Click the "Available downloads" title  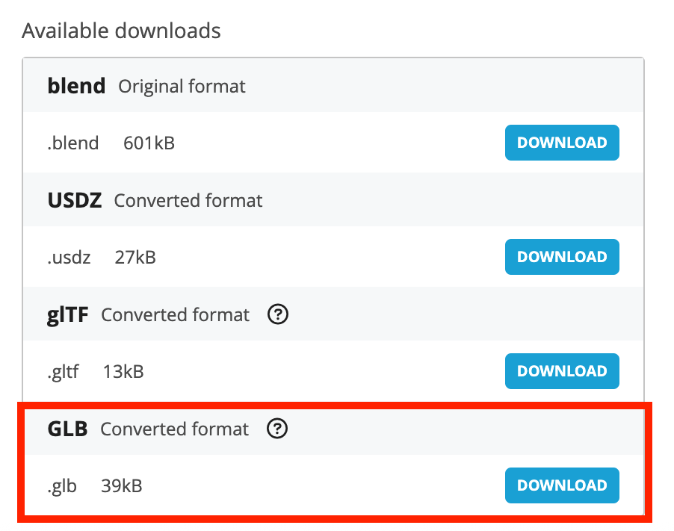coord(122,31)
